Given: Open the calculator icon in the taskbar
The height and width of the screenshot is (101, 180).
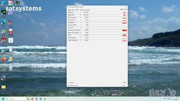Looking at the screenshot, I should point(37,99).
